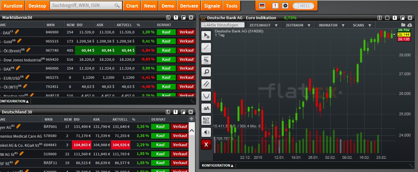Open the settings gear icon in top bar
Viewport: 418px width, 172px height.
tap(285, 6)
